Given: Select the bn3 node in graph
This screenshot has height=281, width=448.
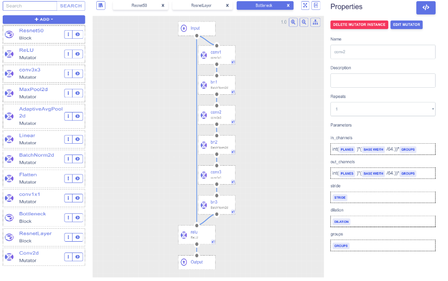Looking at the screenshot, I should [217, 205].
